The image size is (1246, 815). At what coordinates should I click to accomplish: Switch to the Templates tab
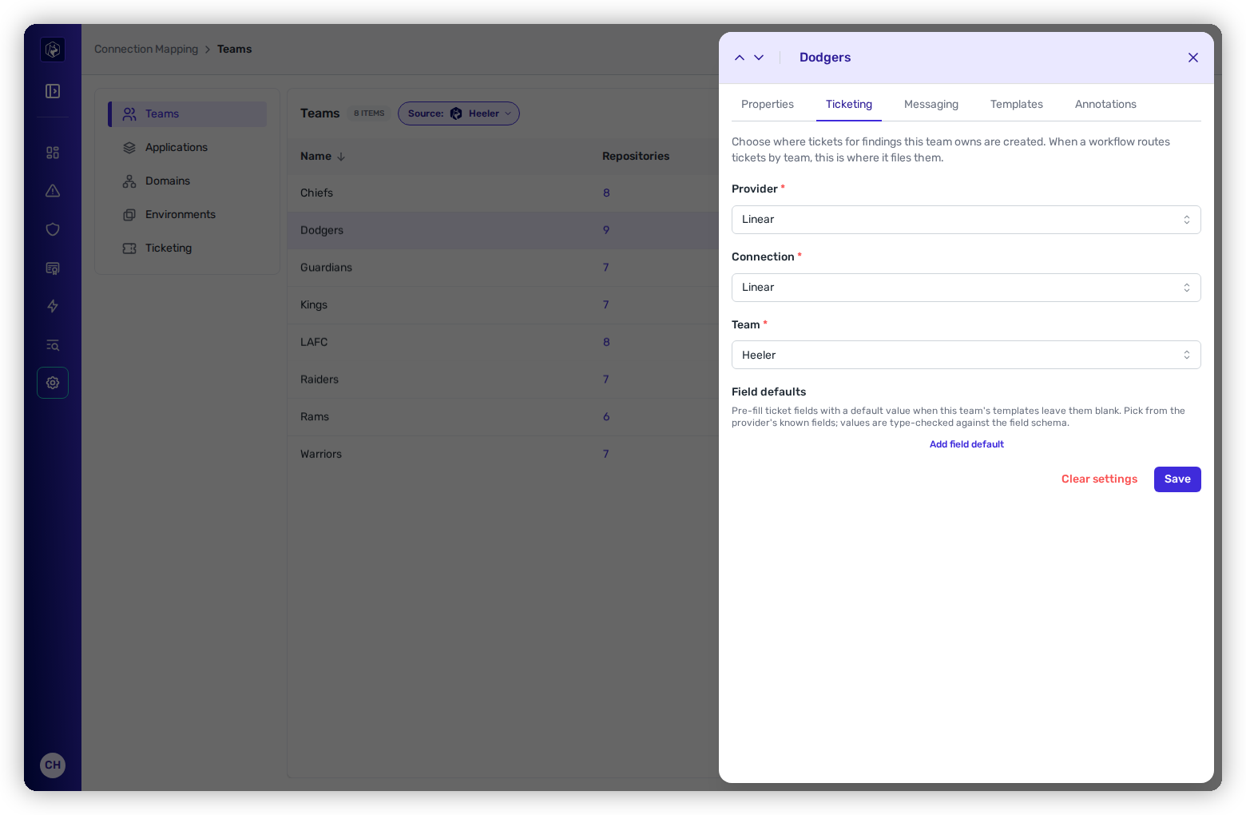point(1017,105)
